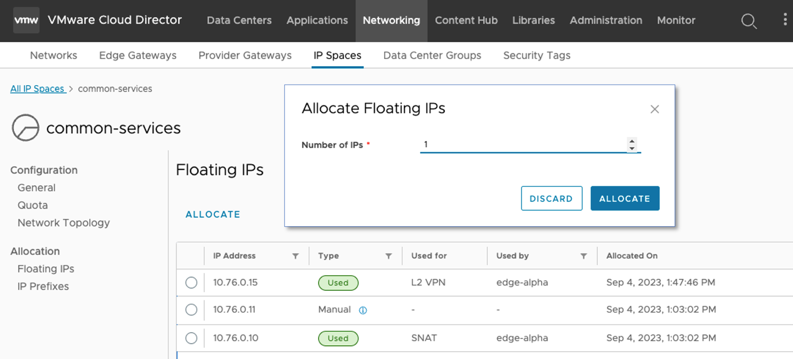Filter the Used by column

(584, 256)
